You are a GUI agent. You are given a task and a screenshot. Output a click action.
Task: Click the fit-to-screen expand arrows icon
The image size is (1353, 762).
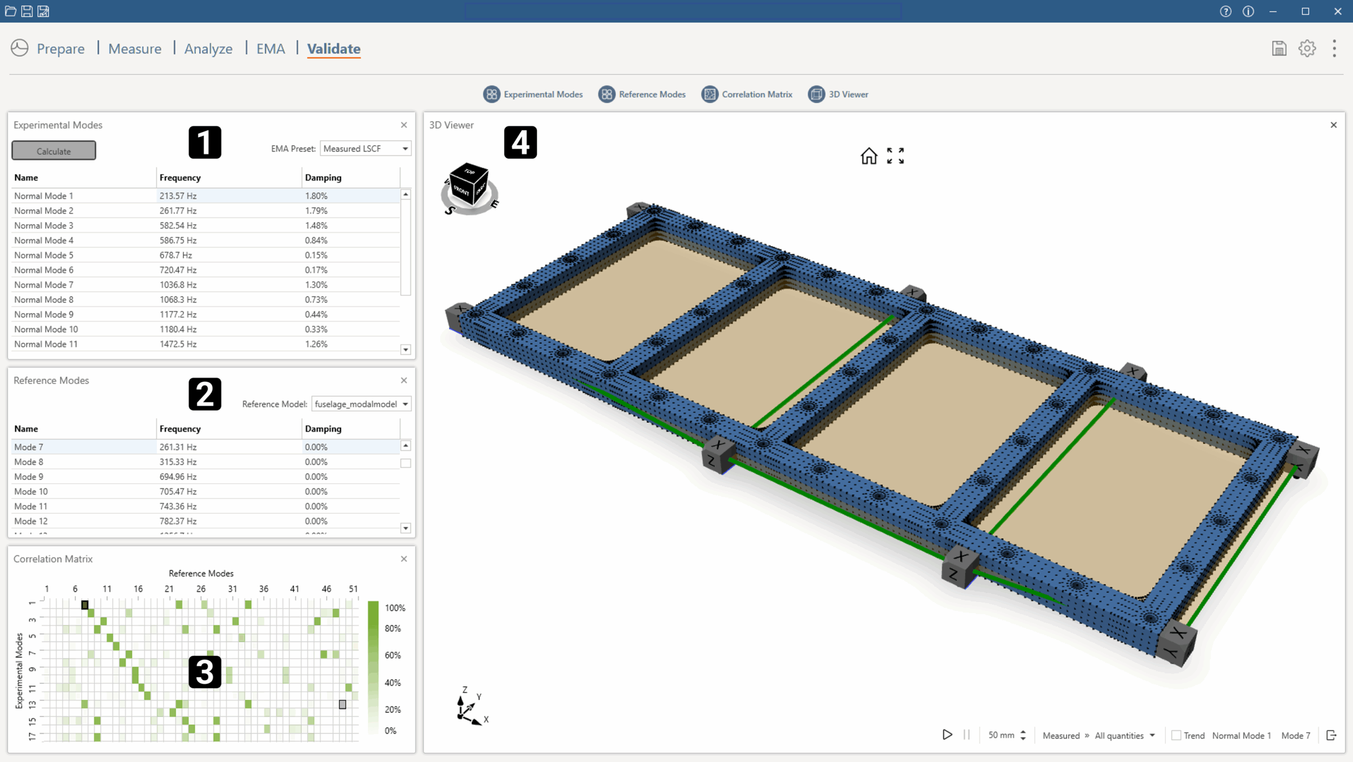click(895, 156)
